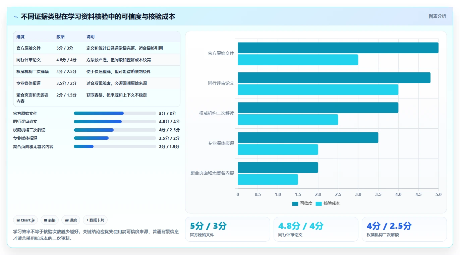Click progress value 4分 / 2.5分
Image resolution: width=460 pixels, height=255 pixels.
(169, 130)
